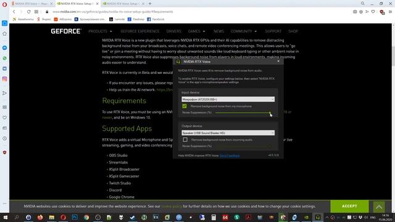395x222 pixels.
Task: Click the microphone noise suppression slider
Action: (x=243, y=112)
